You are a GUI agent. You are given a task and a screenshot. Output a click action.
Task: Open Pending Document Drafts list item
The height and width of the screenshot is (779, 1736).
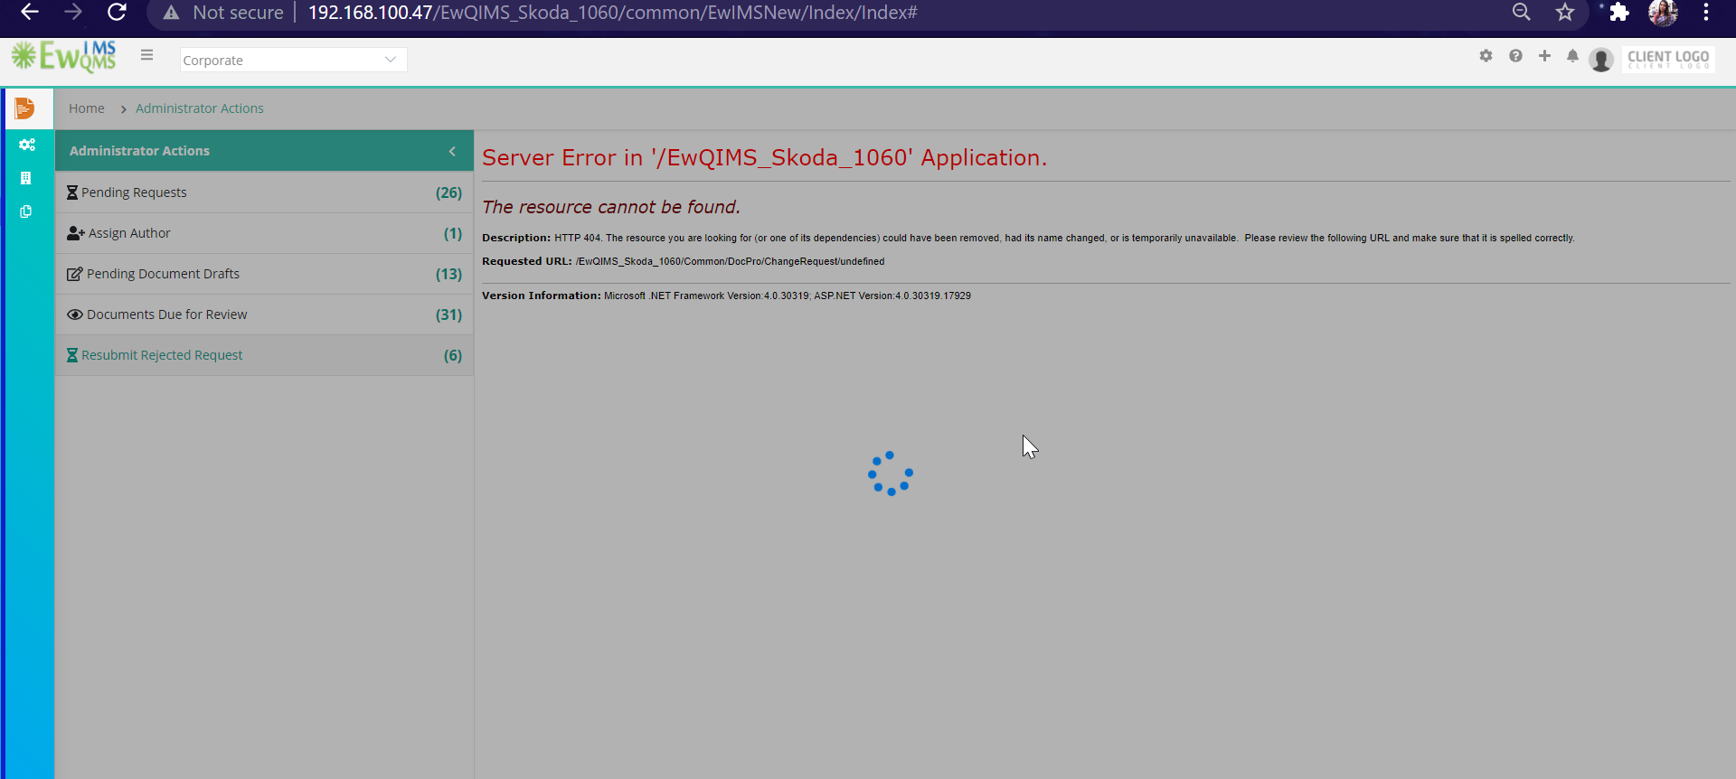coord(264,274)
